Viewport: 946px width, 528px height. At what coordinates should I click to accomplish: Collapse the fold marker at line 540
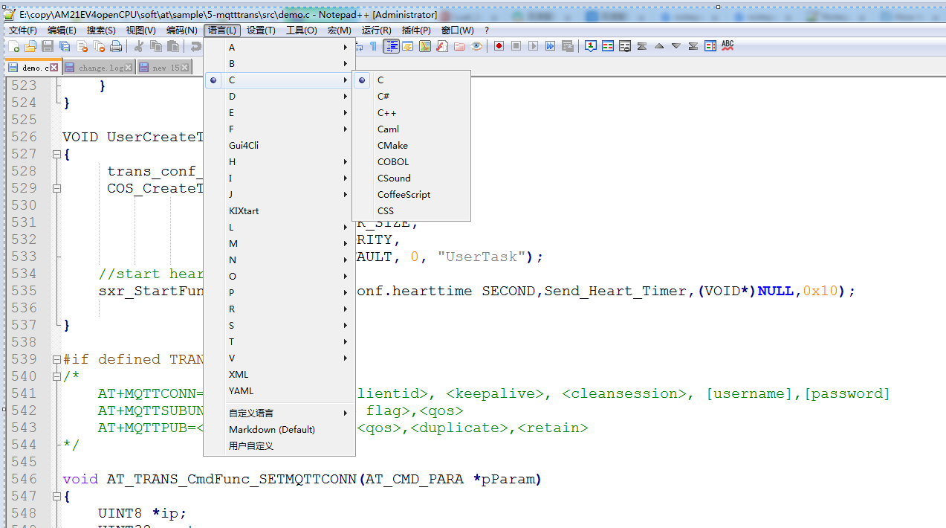click(56, 376)
